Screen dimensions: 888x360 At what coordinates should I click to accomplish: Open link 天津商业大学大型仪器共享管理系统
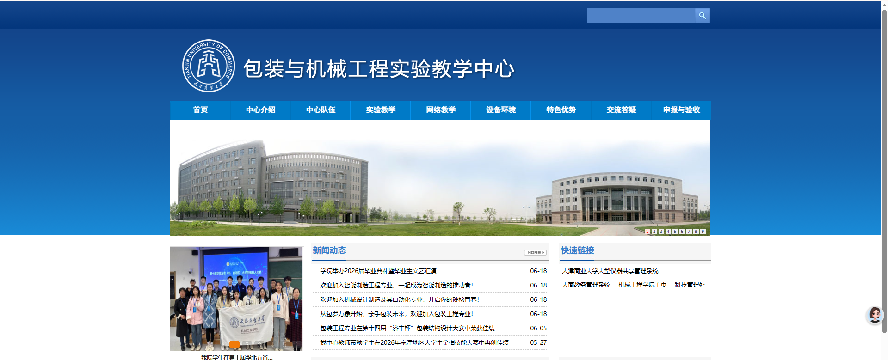[610, 271]
